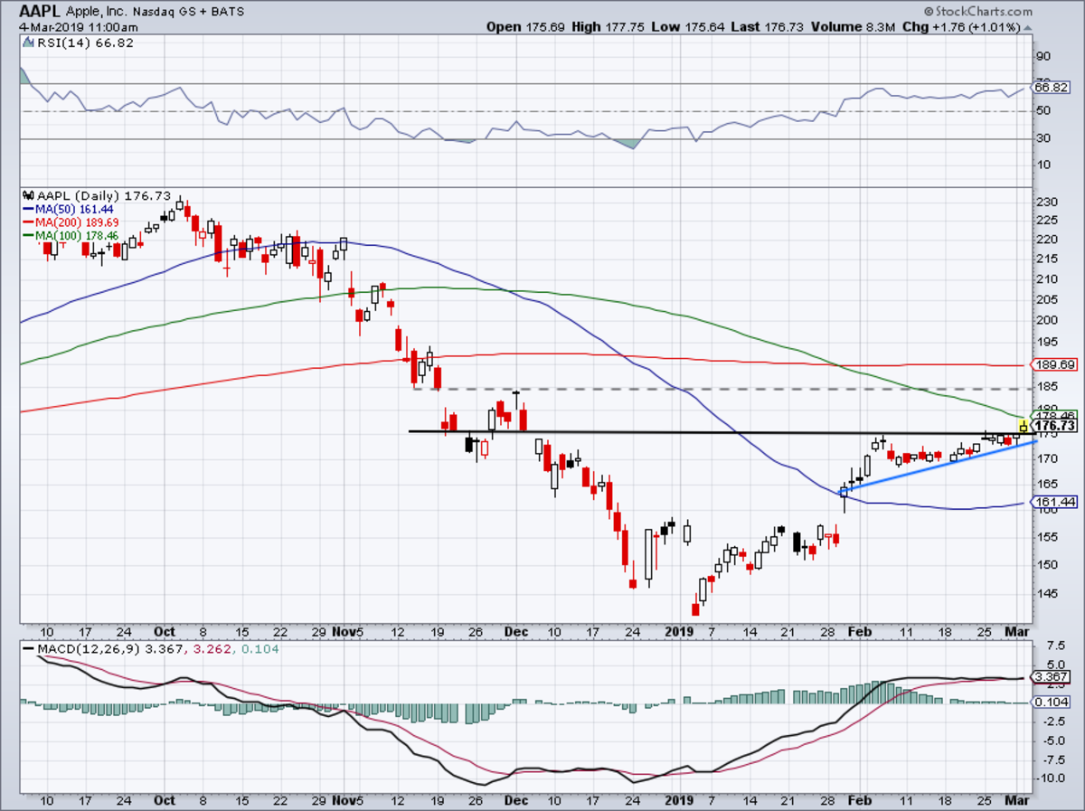Viewport: 1085px width, 811px height.
Task: Click the "Nasdaq GS + BATS" exchange label
Action: pyautogui.click(x=189, y=13)
